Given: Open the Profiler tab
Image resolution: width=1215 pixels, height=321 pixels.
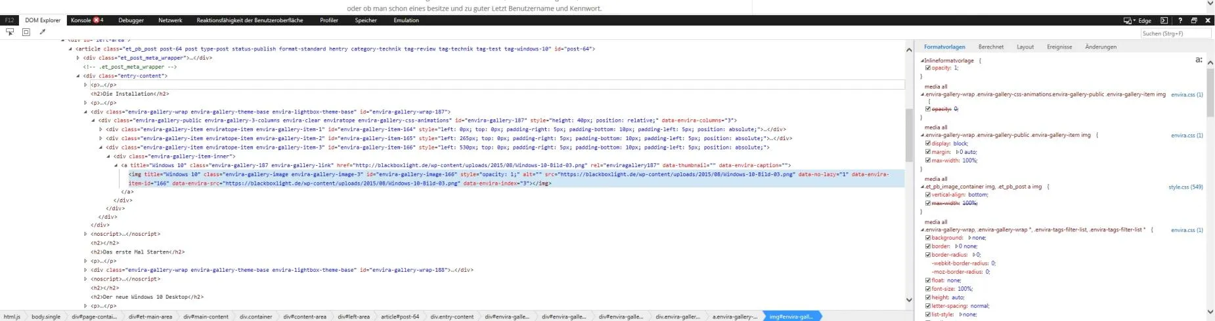Looking at the screenshot, I should (329, 20).
